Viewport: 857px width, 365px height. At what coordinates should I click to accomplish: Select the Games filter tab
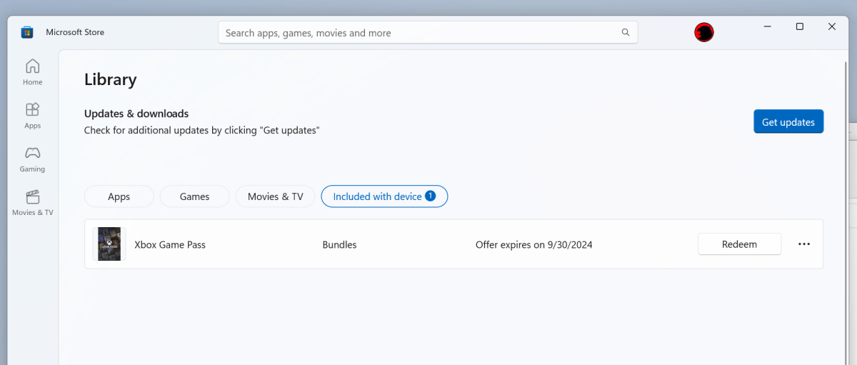tap(194, 196)
